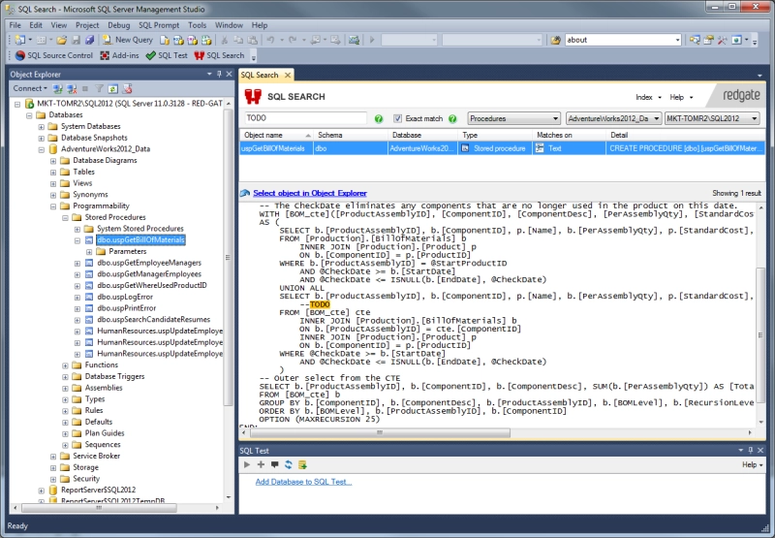The width and height of the screenshot is (775, 538).
Task: Open the Add-ins toolbar item
Action: [119, 55]
